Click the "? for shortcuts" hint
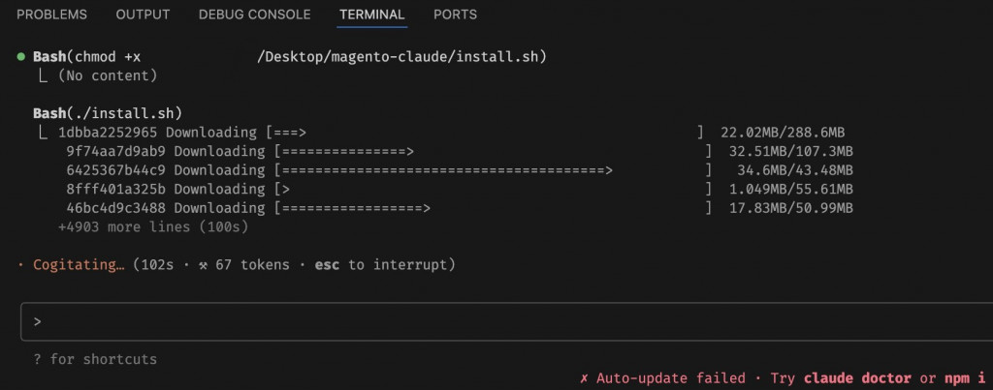The width and height of the screenshot is (993, 390). pyautogui.click(x=95, y=359)
